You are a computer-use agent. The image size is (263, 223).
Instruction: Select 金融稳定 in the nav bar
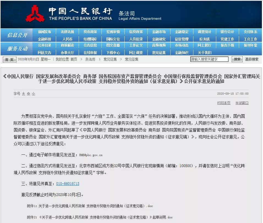click(182, 32)
